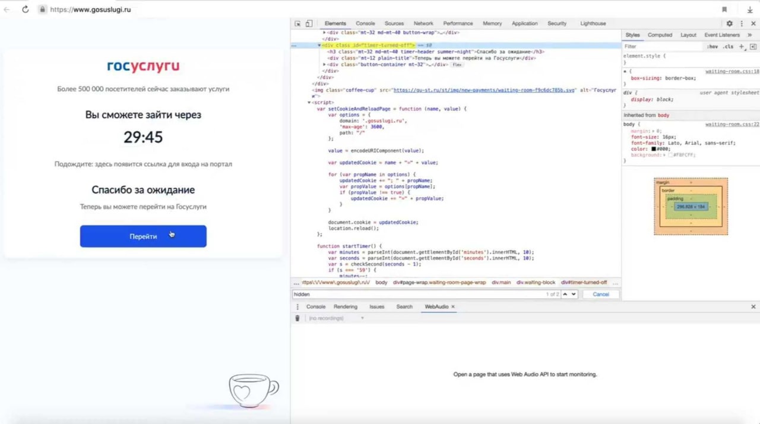Open the waiting-room.css:18 stylesheet link
Image resolution: width=760 pixels, height=424 pixels.
(x=732, y=71)
